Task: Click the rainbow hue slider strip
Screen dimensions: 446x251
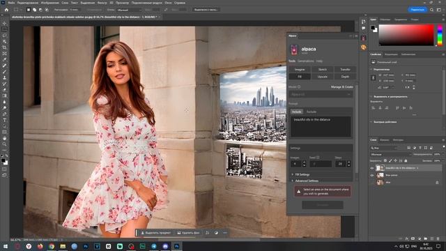Action: [x=440, y=36]
